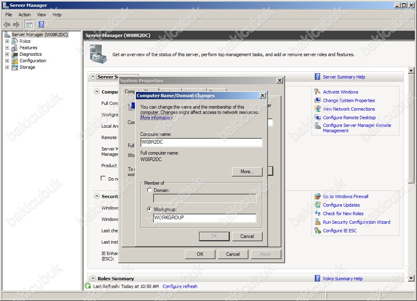Close the System Properties dialog
This screenshot has width=417, height=301.
[279, 80]
